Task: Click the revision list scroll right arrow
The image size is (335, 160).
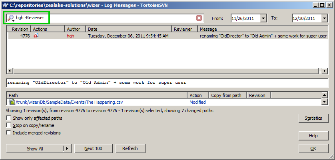Action: click(x=325, y=71)
